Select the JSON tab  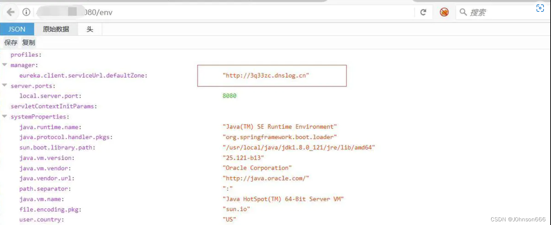pyautogui.click(x=17, y=29)
